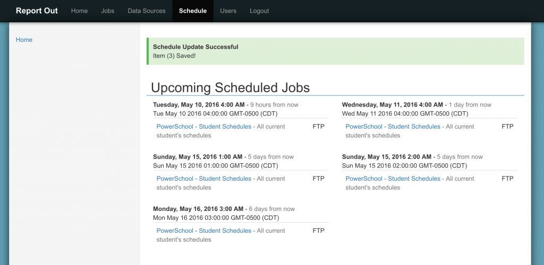Go to Home in the top navbar
The image size is (544, 265).
click(x=79, y=11)
